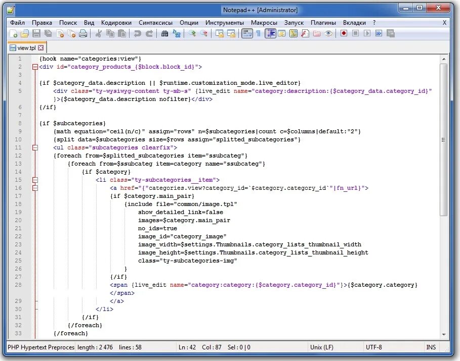Click the PHP Hypertext Preproces status field
The height and width of the screenshot is (361, 460).
(x=41, y=347)
